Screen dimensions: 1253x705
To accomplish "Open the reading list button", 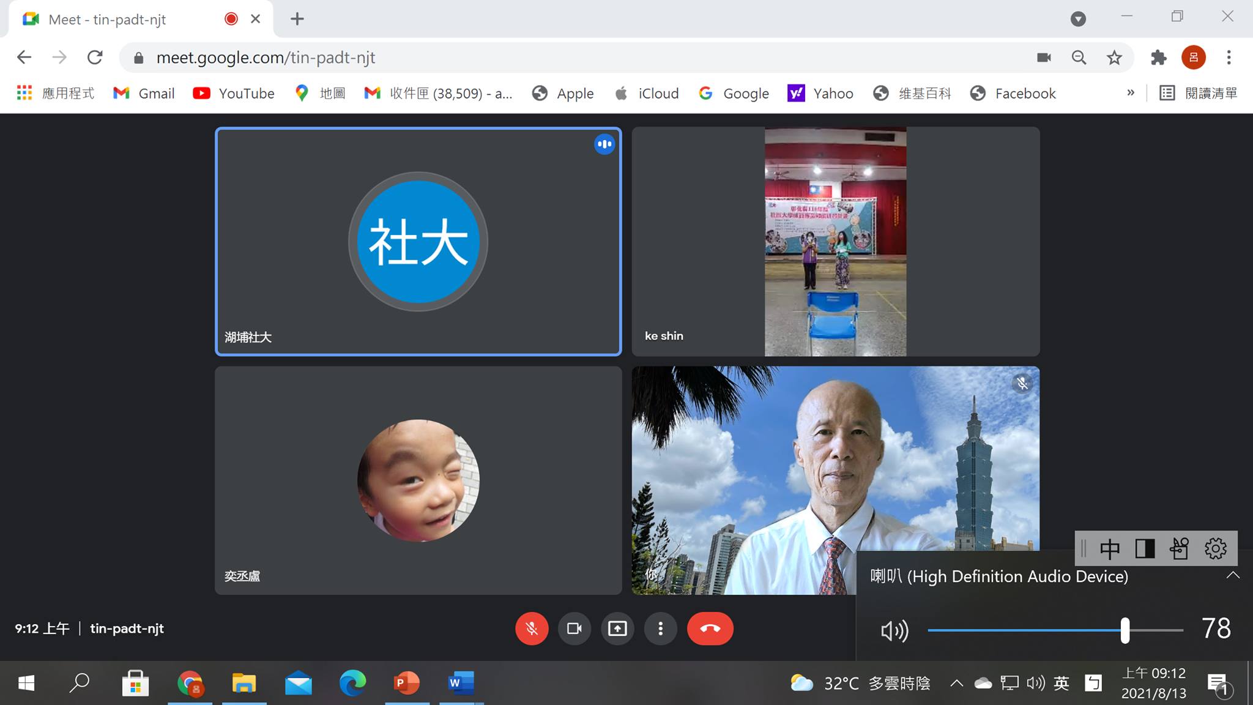I will pos(1199,93).
